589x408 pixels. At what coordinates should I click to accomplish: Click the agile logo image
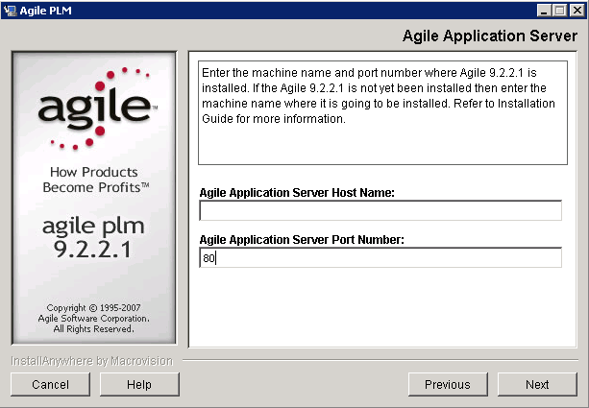[x=98, y=108]
